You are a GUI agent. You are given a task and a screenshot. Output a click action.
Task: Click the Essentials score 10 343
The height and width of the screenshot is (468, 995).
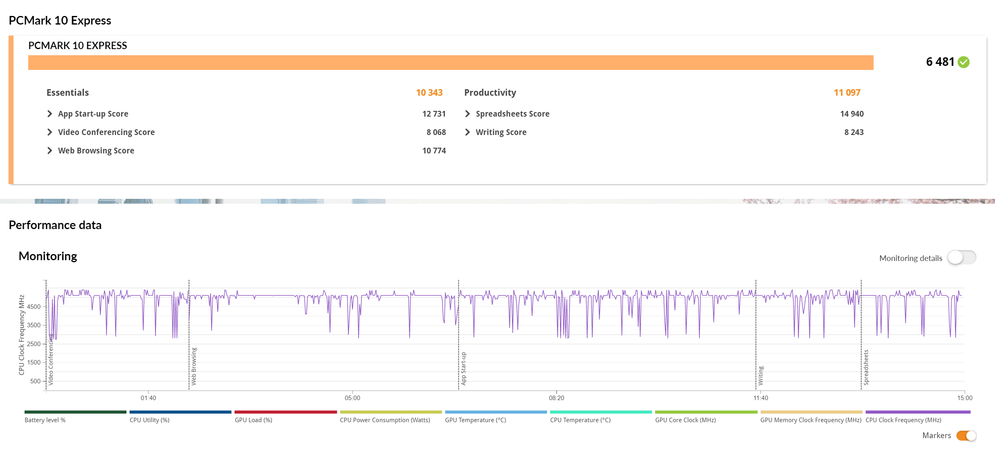[429, 92]
